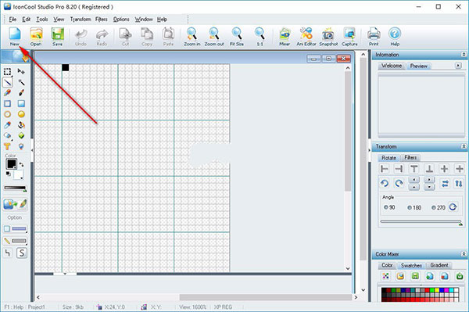The height and width of the screenshot is (312, 469).
Task: Select the 270 angle option
Action: [x=439, y=207]
